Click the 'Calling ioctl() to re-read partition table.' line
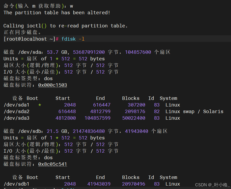 click(66, 26)
